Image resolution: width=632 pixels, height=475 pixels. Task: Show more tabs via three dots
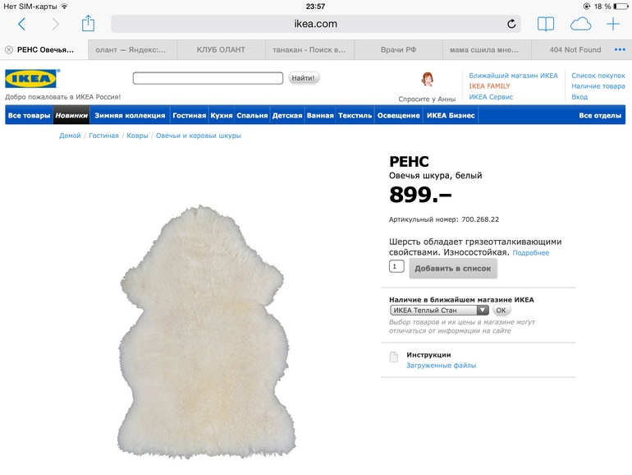point(620,49)
